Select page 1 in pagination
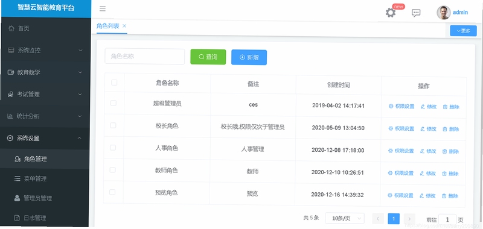Image resolution: width=483 pixels, height=229 pixels. click(394, 219)
